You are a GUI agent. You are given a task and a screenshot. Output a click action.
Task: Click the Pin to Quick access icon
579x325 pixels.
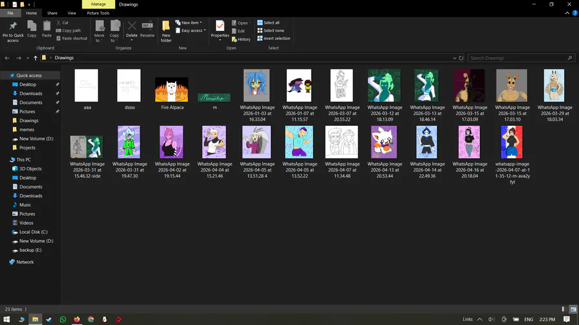(13, 26)
